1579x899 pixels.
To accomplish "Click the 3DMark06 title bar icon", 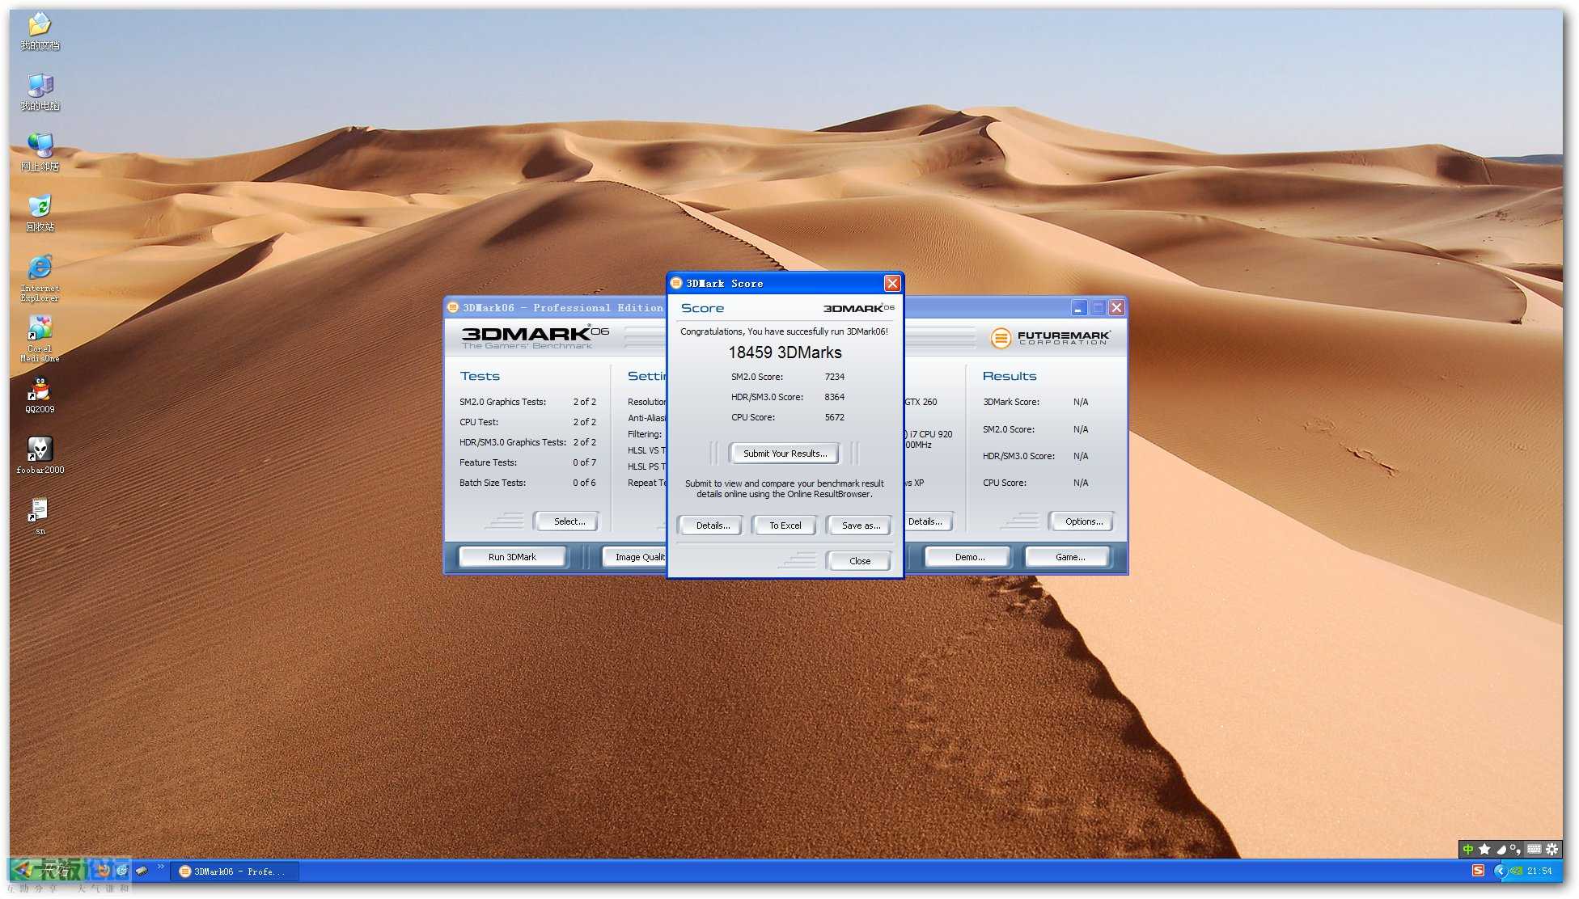I will (x=453, y=307).
